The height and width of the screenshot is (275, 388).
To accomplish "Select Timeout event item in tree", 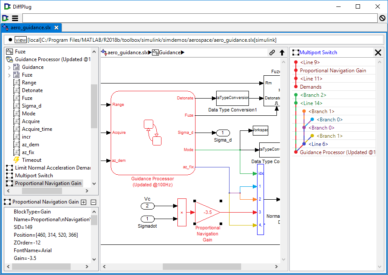I will click(31, 160).
